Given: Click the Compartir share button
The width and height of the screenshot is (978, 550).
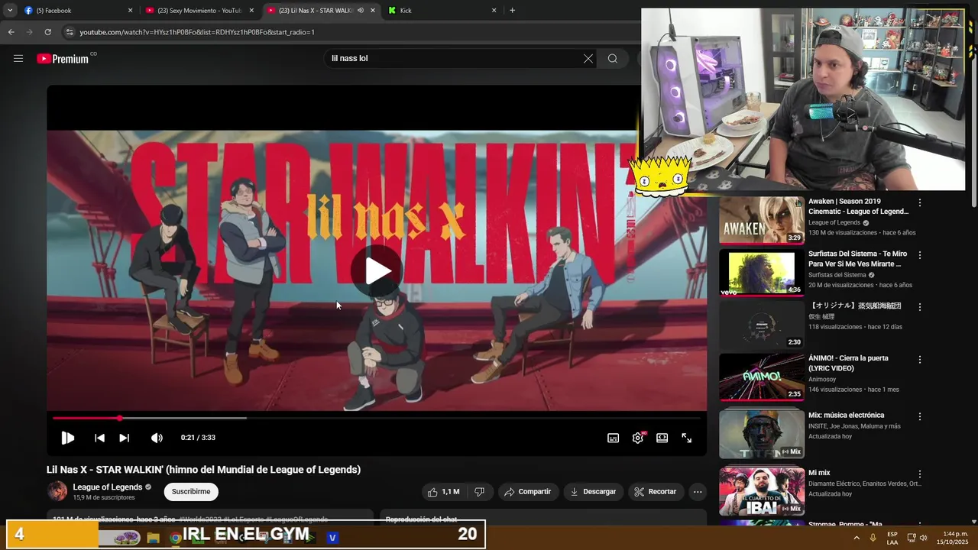Looking at the screenshot, I should click(x=527, y=491).
